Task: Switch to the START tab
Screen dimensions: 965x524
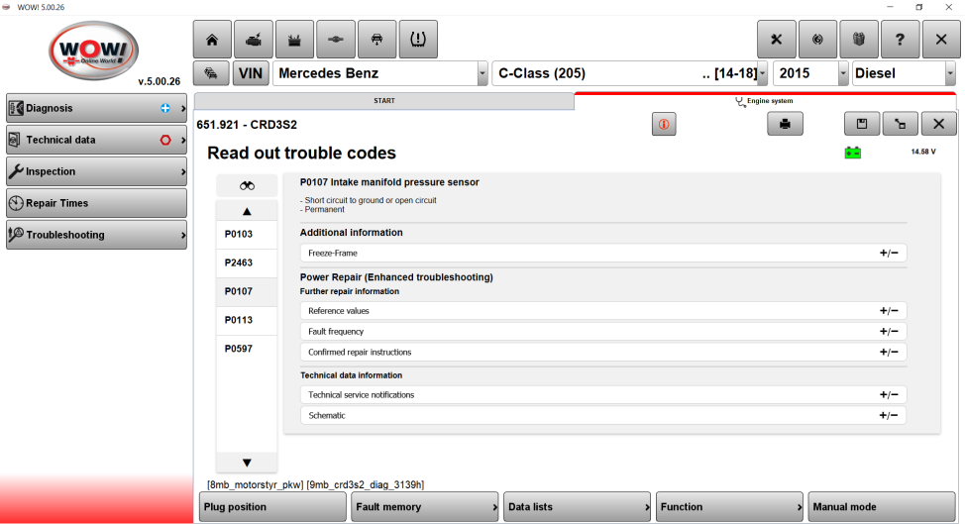Action: coord(384,101)
